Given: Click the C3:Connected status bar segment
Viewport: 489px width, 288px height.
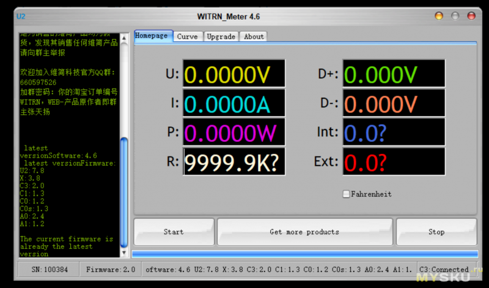Looking at the screenshot, I should click(443, 269).
